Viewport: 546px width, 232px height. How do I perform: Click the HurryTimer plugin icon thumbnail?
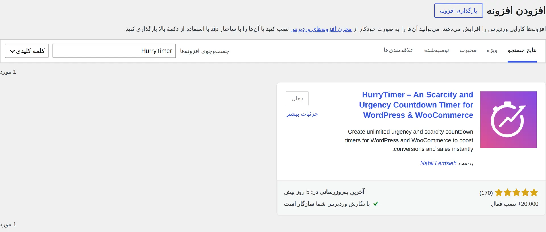coord(508,119)
